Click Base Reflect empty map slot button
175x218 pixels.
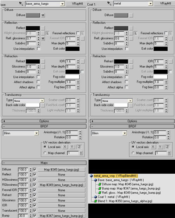(x=43, y=28)
